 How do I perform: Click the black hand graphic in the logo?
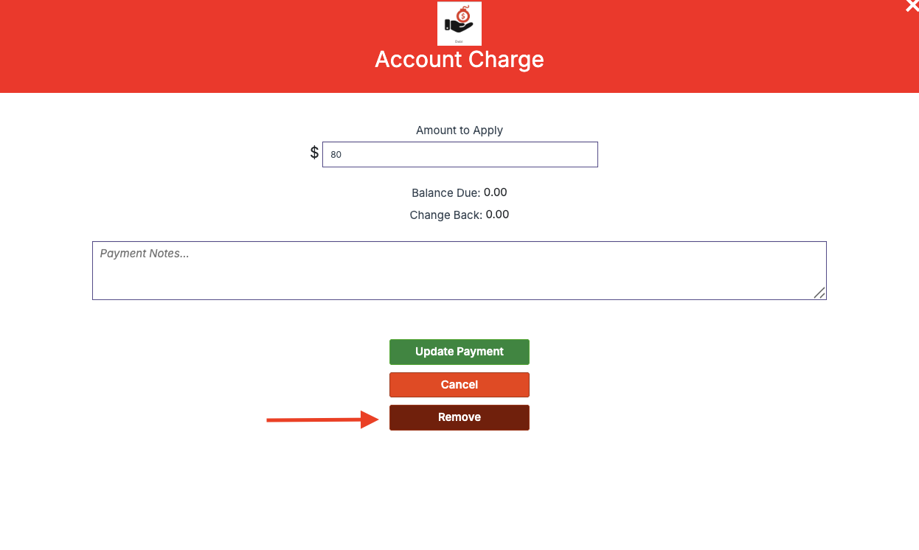457,27
